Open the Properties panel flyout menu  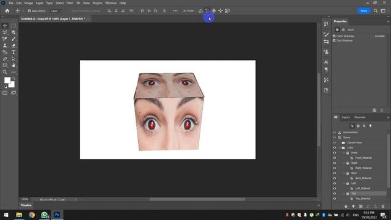(388, 21)
